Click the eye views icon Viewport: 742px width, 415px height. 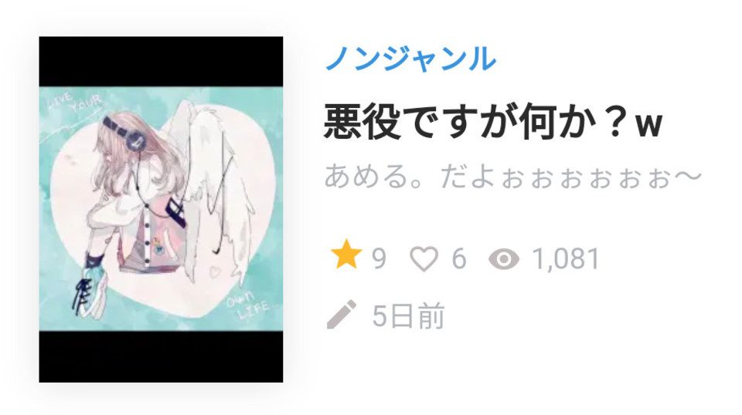(503, 259)
